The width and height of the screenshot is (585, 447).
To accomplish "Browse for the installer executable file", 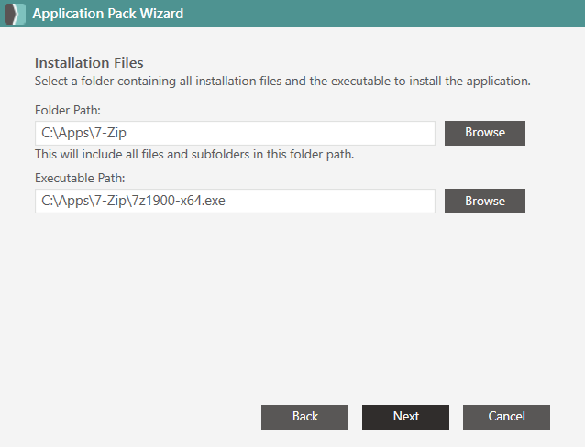I will pos(485,201).
